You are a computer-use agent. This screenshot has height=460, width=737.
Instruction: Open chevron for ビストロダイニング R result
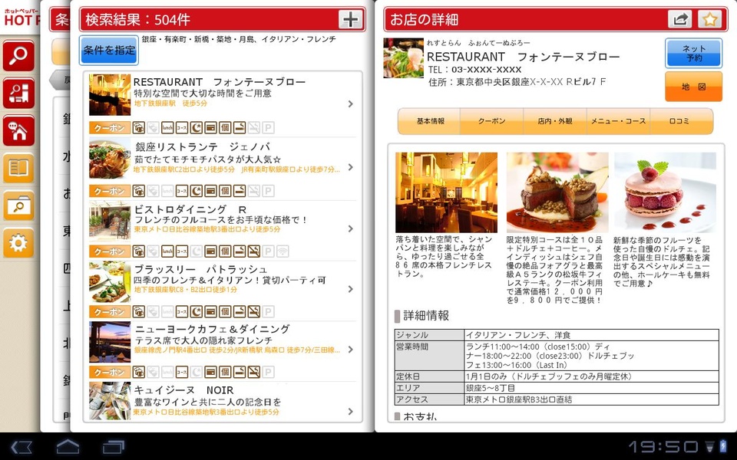[351, 228]
